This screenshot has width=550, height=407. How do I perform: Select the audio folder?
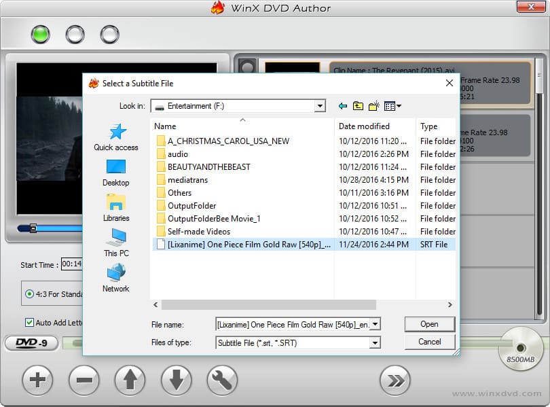(x=177, y=154)
